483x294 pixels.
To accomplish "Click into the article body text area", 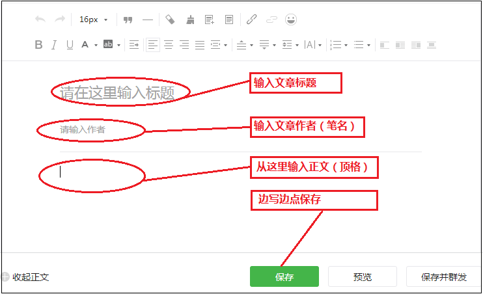I will click(x=240, y=172).
